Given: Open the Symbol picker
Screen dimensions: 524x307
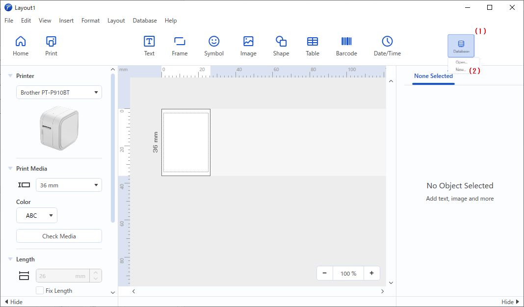Looking at the screenshot, I should click(x=214, y=46).
